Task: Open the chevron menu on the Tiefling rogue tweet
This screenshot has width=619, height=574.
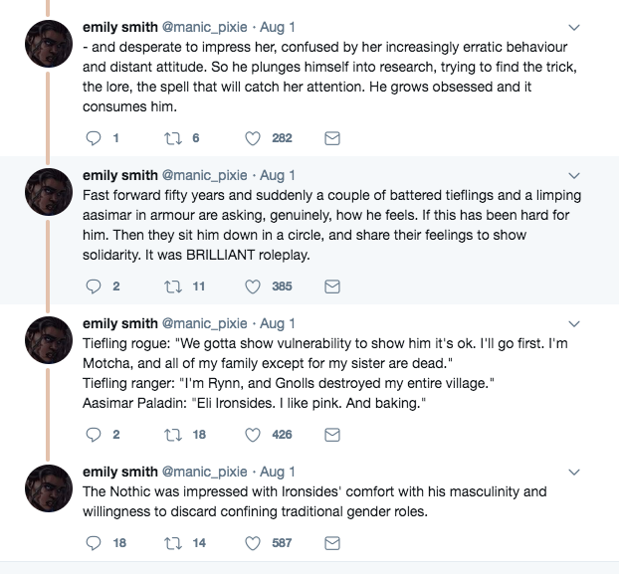Action: (x=575, y=323)
